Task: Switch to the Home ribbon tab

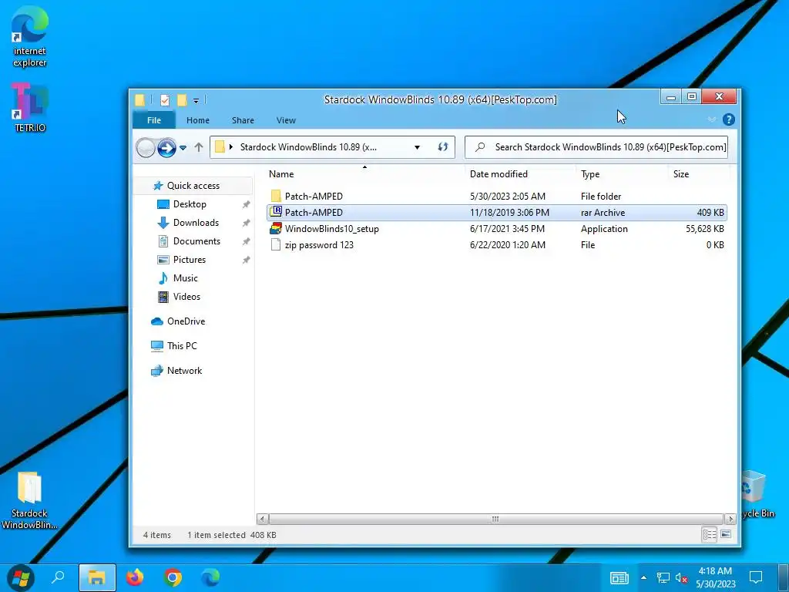Action: (x=198, y=120)
